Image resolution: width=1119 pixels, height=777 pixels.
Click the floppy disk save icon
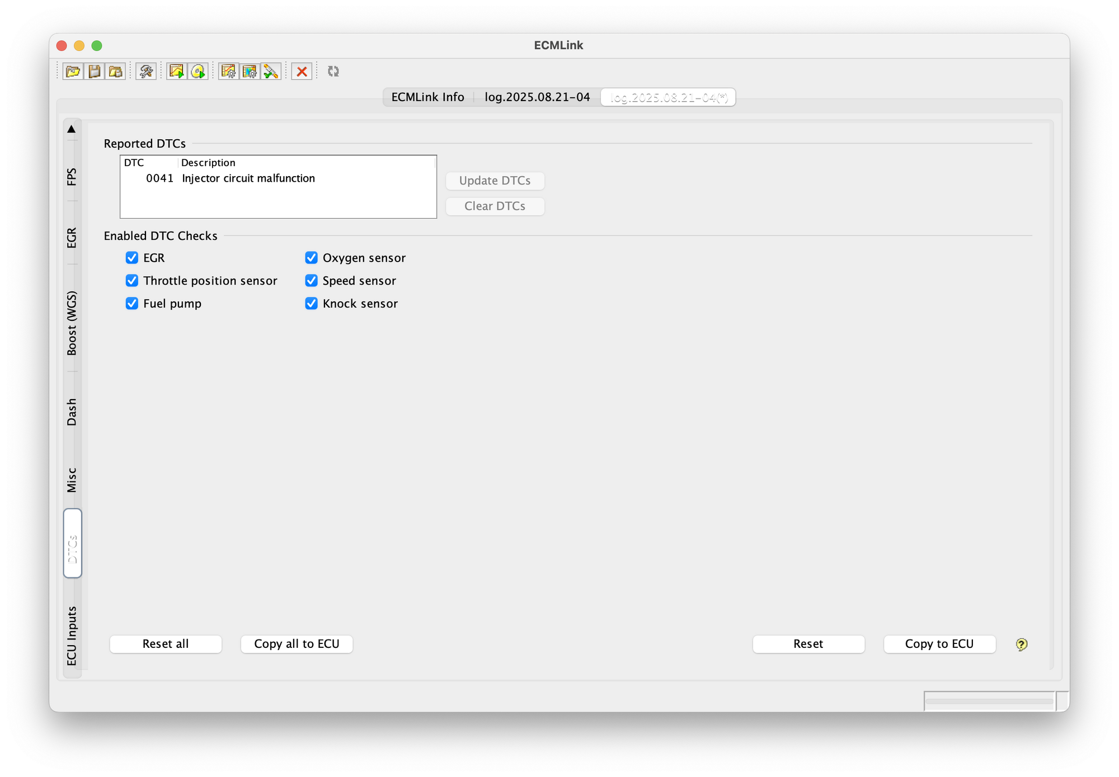pyautogui.click(x=95, y=72)
